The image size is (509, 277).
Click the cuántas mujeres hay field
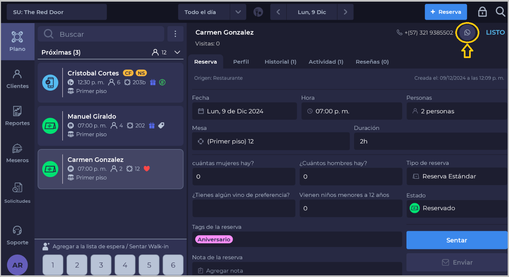point(244,176)
